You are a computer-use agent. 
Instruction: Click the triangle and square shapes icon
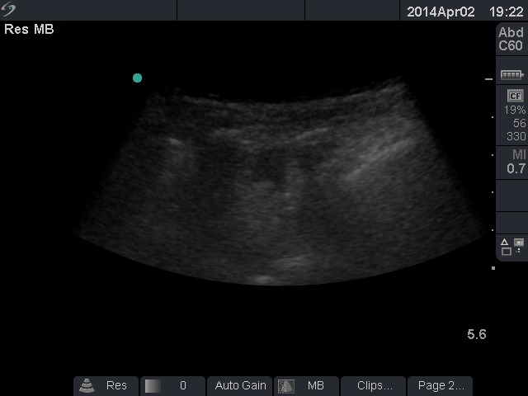[506, 247]
